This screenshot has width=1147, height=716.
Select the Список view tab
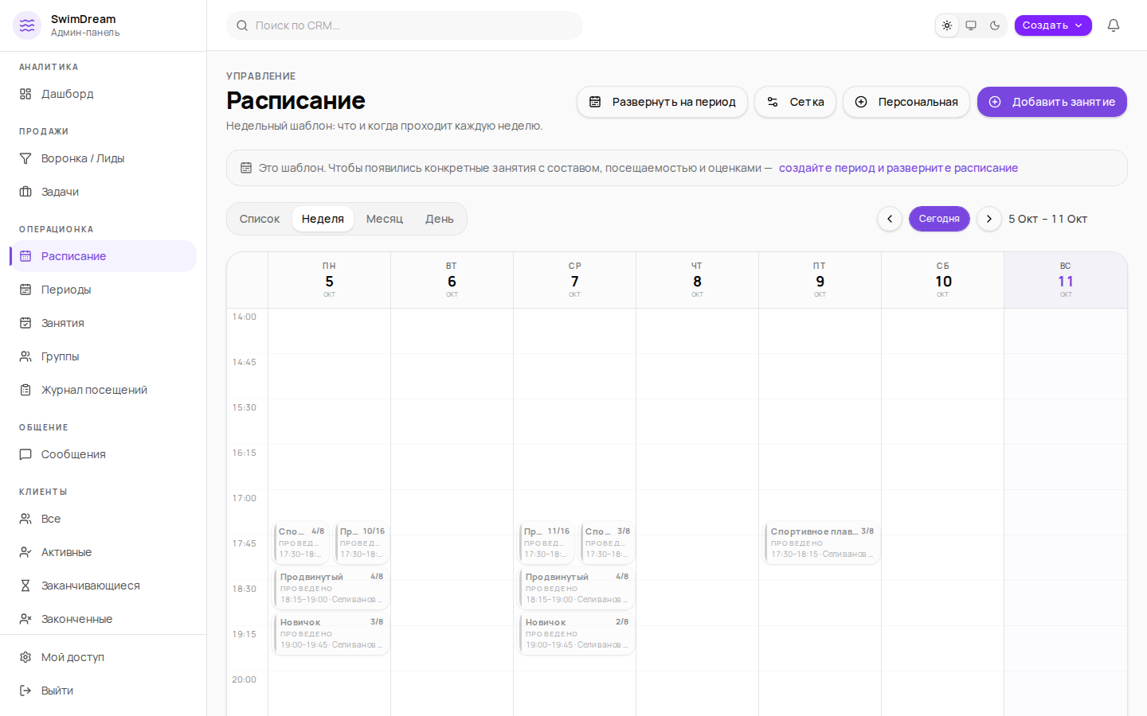pos(260,219)
